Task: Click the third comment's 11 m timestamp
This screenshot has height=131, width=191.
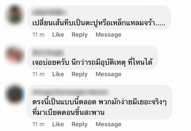Action: tap(38, 124)
